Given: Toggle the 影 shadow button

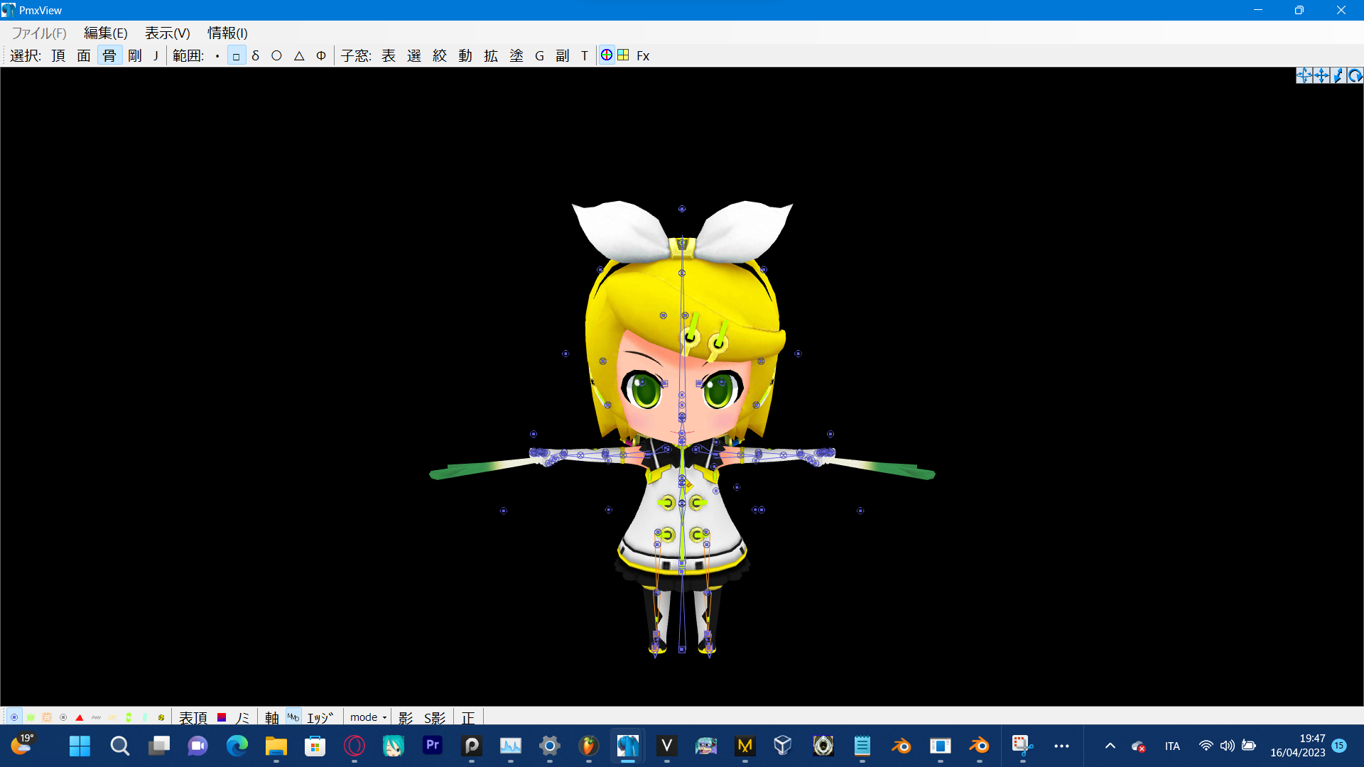Looking at the screenshot, I should pyautogui.click(x=406, y=717).
